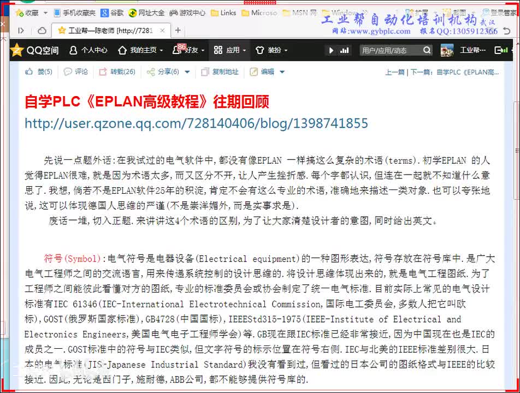Image resolution: width=520 pixels, height=393 pixels.
Task: Click 复制地址 copy address button
Action: 220,72
